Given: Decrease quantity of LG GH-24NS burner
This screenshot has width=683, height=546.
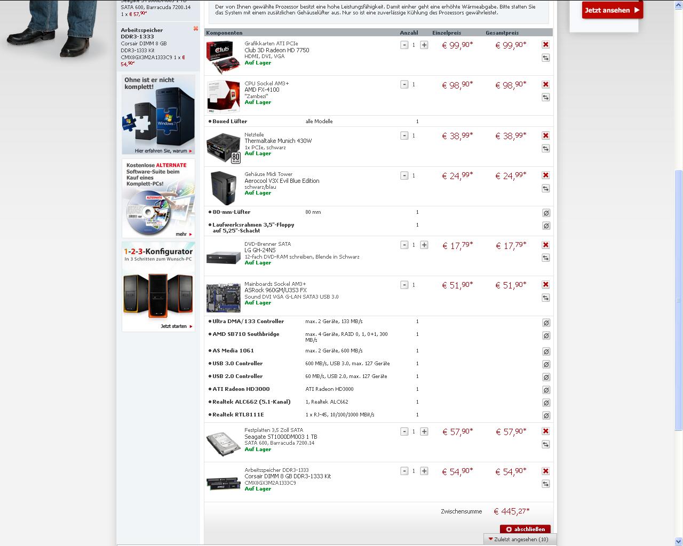Looking at the screenshot, I should pos(404,245).
